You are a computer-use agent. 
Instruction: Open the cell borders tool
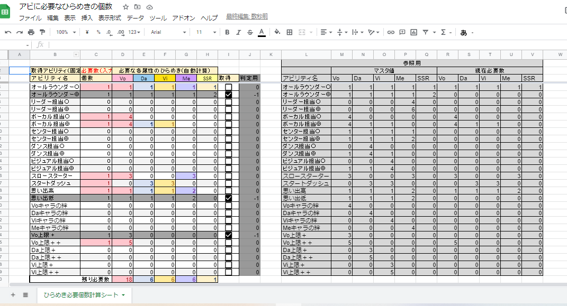tap(289, 32)
